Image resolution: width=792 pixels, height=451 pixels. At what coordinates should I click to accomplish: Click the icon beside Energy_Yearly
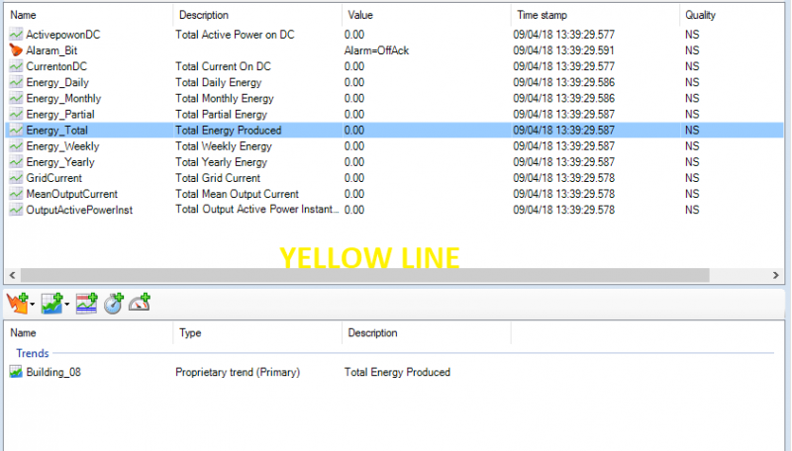coord(16,162)
